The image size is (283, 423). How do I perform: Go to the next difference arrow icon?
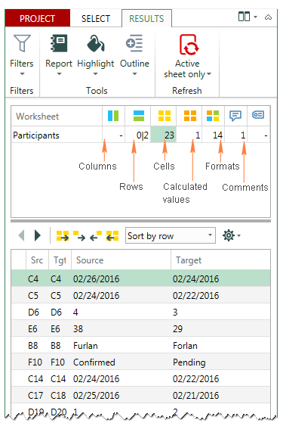coord(79,236)
